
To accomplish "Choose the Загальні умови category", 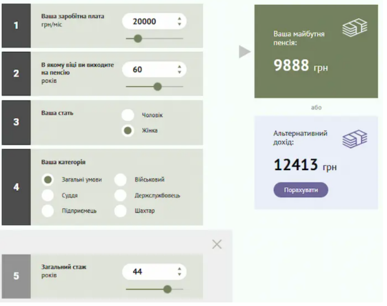I will click(x=47, y=179).
